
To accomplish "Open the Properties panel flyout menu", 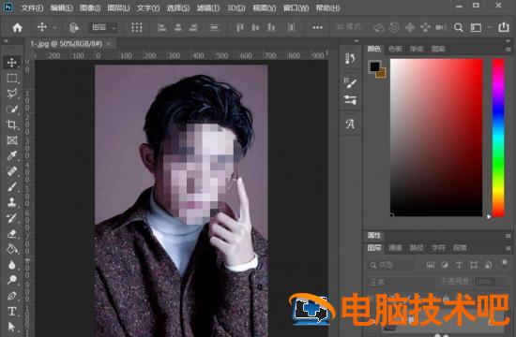I will coord(508,236).
